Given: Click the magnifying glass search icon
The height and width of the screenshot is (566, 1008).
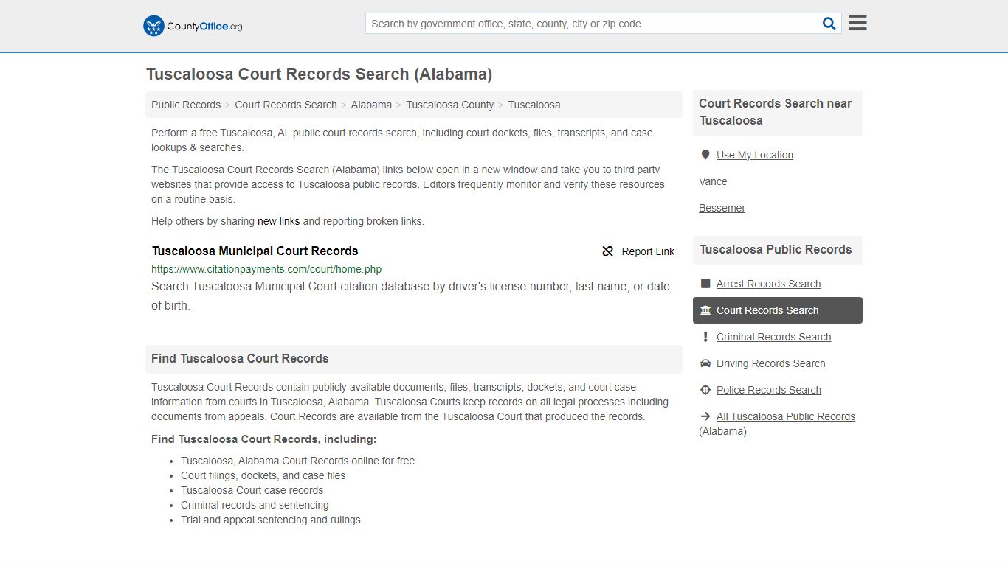Looking at the screenshot, I should pos(829,24).
